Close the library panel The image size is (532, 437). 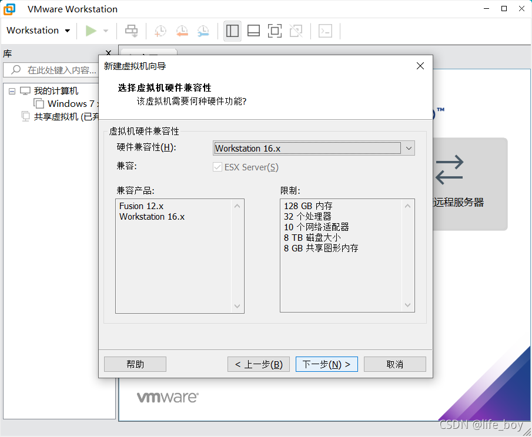point(109,52)
